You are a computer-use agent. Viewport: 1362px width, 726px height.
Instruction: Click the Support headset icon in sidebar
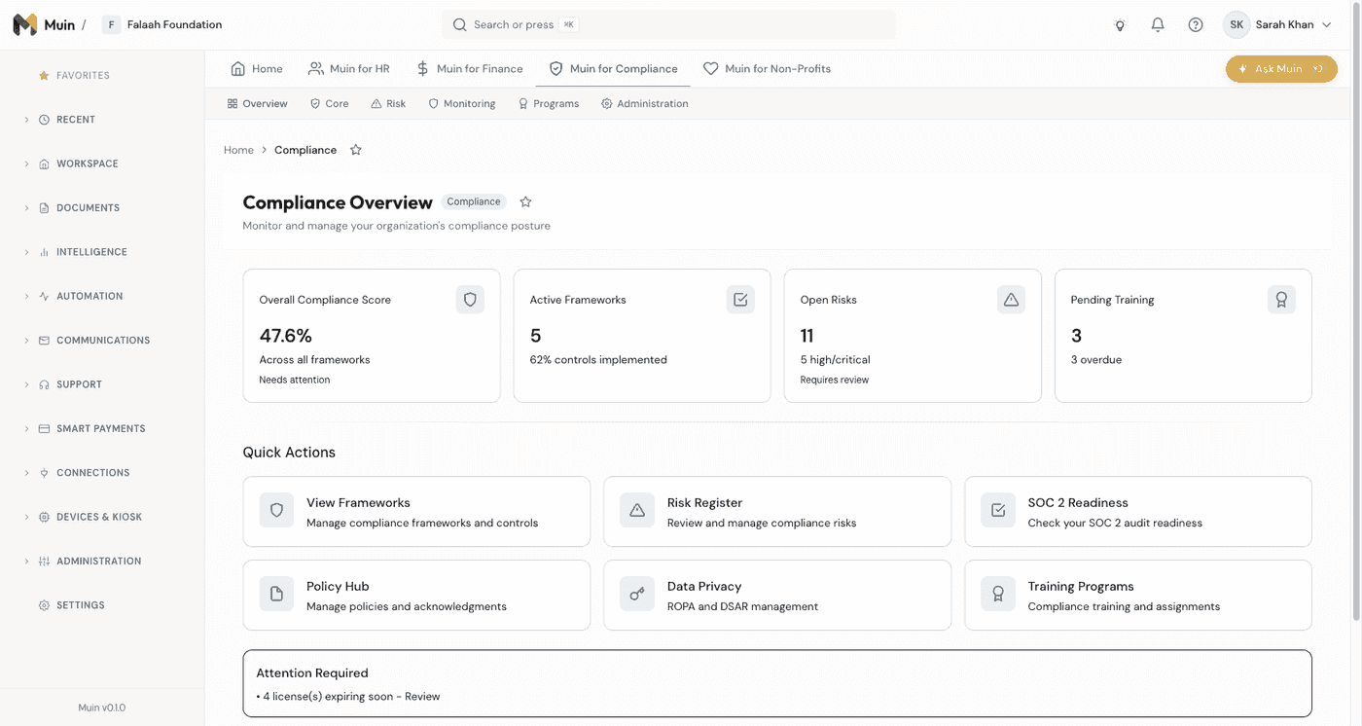point(44,384)
